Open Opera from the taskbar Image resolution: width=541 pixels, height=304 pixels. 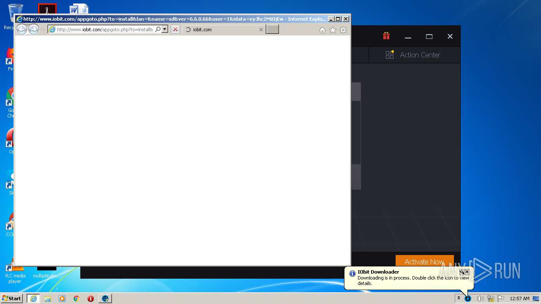[90, 299]
